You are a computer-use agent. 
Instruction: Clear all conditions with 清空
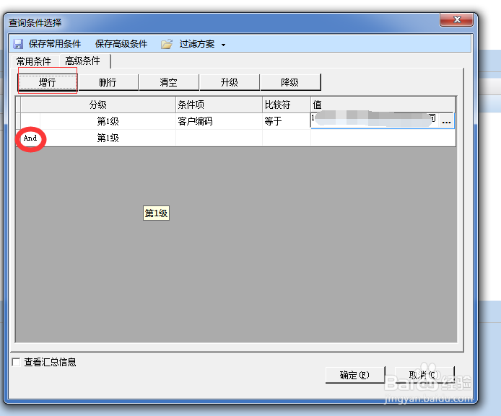click(169, 82)
